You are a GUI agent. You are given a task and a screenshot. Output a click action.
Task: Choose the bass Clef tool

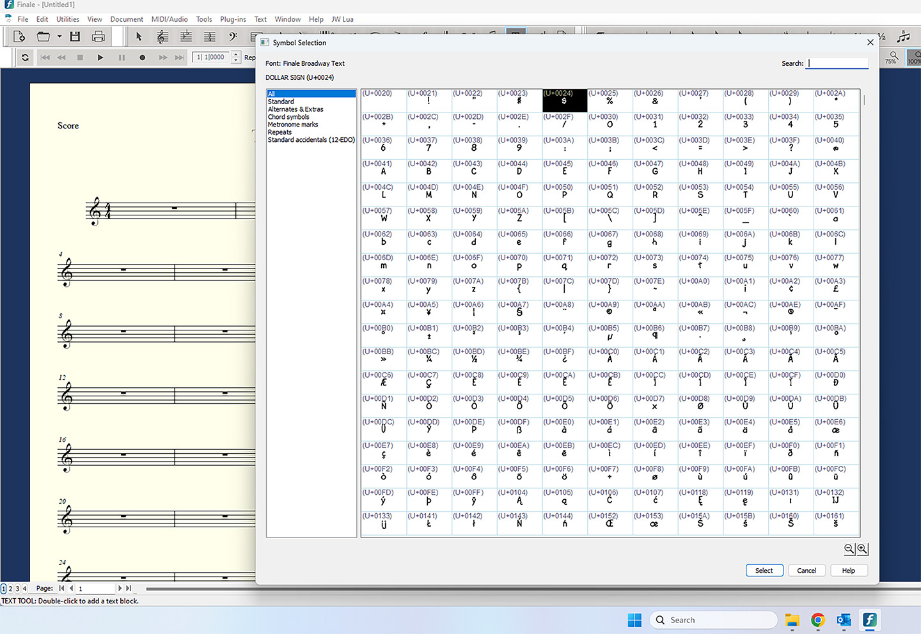233,36
